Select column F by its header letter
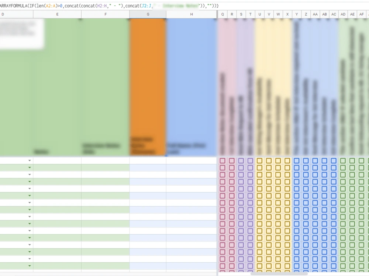 pos(106,14)
